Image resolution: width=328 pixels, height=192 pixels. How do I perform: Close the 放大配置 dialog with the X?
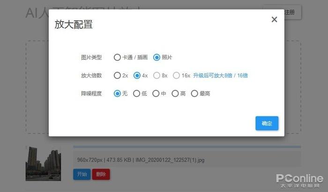[274, 20]
